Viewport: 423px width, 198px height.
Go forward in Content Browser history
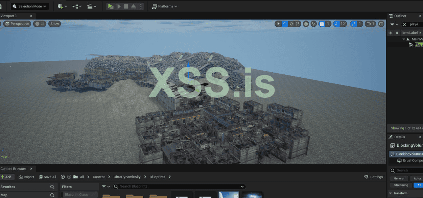pos(69,177)
